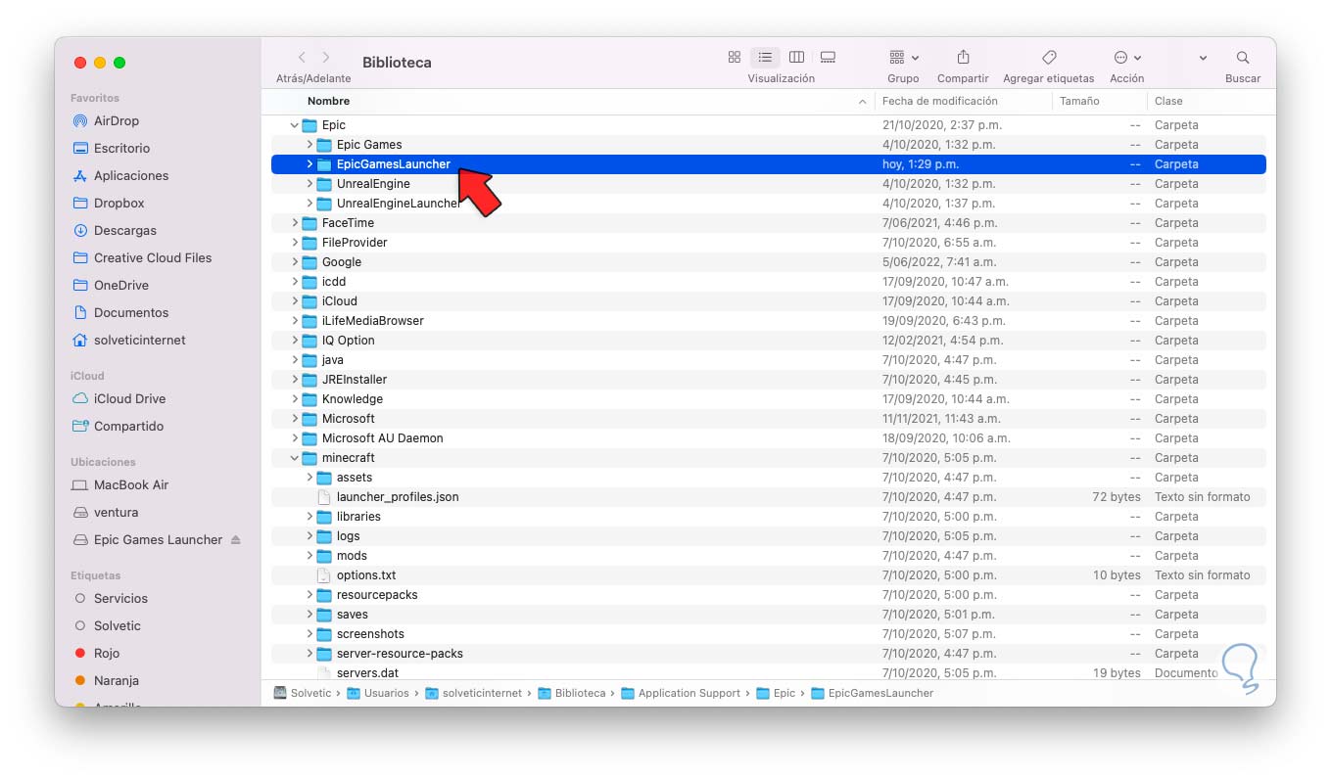Click the Knowledge folder row
Image resolution: width=1331 pixels, height=779 pixels.
click(768, 399)
